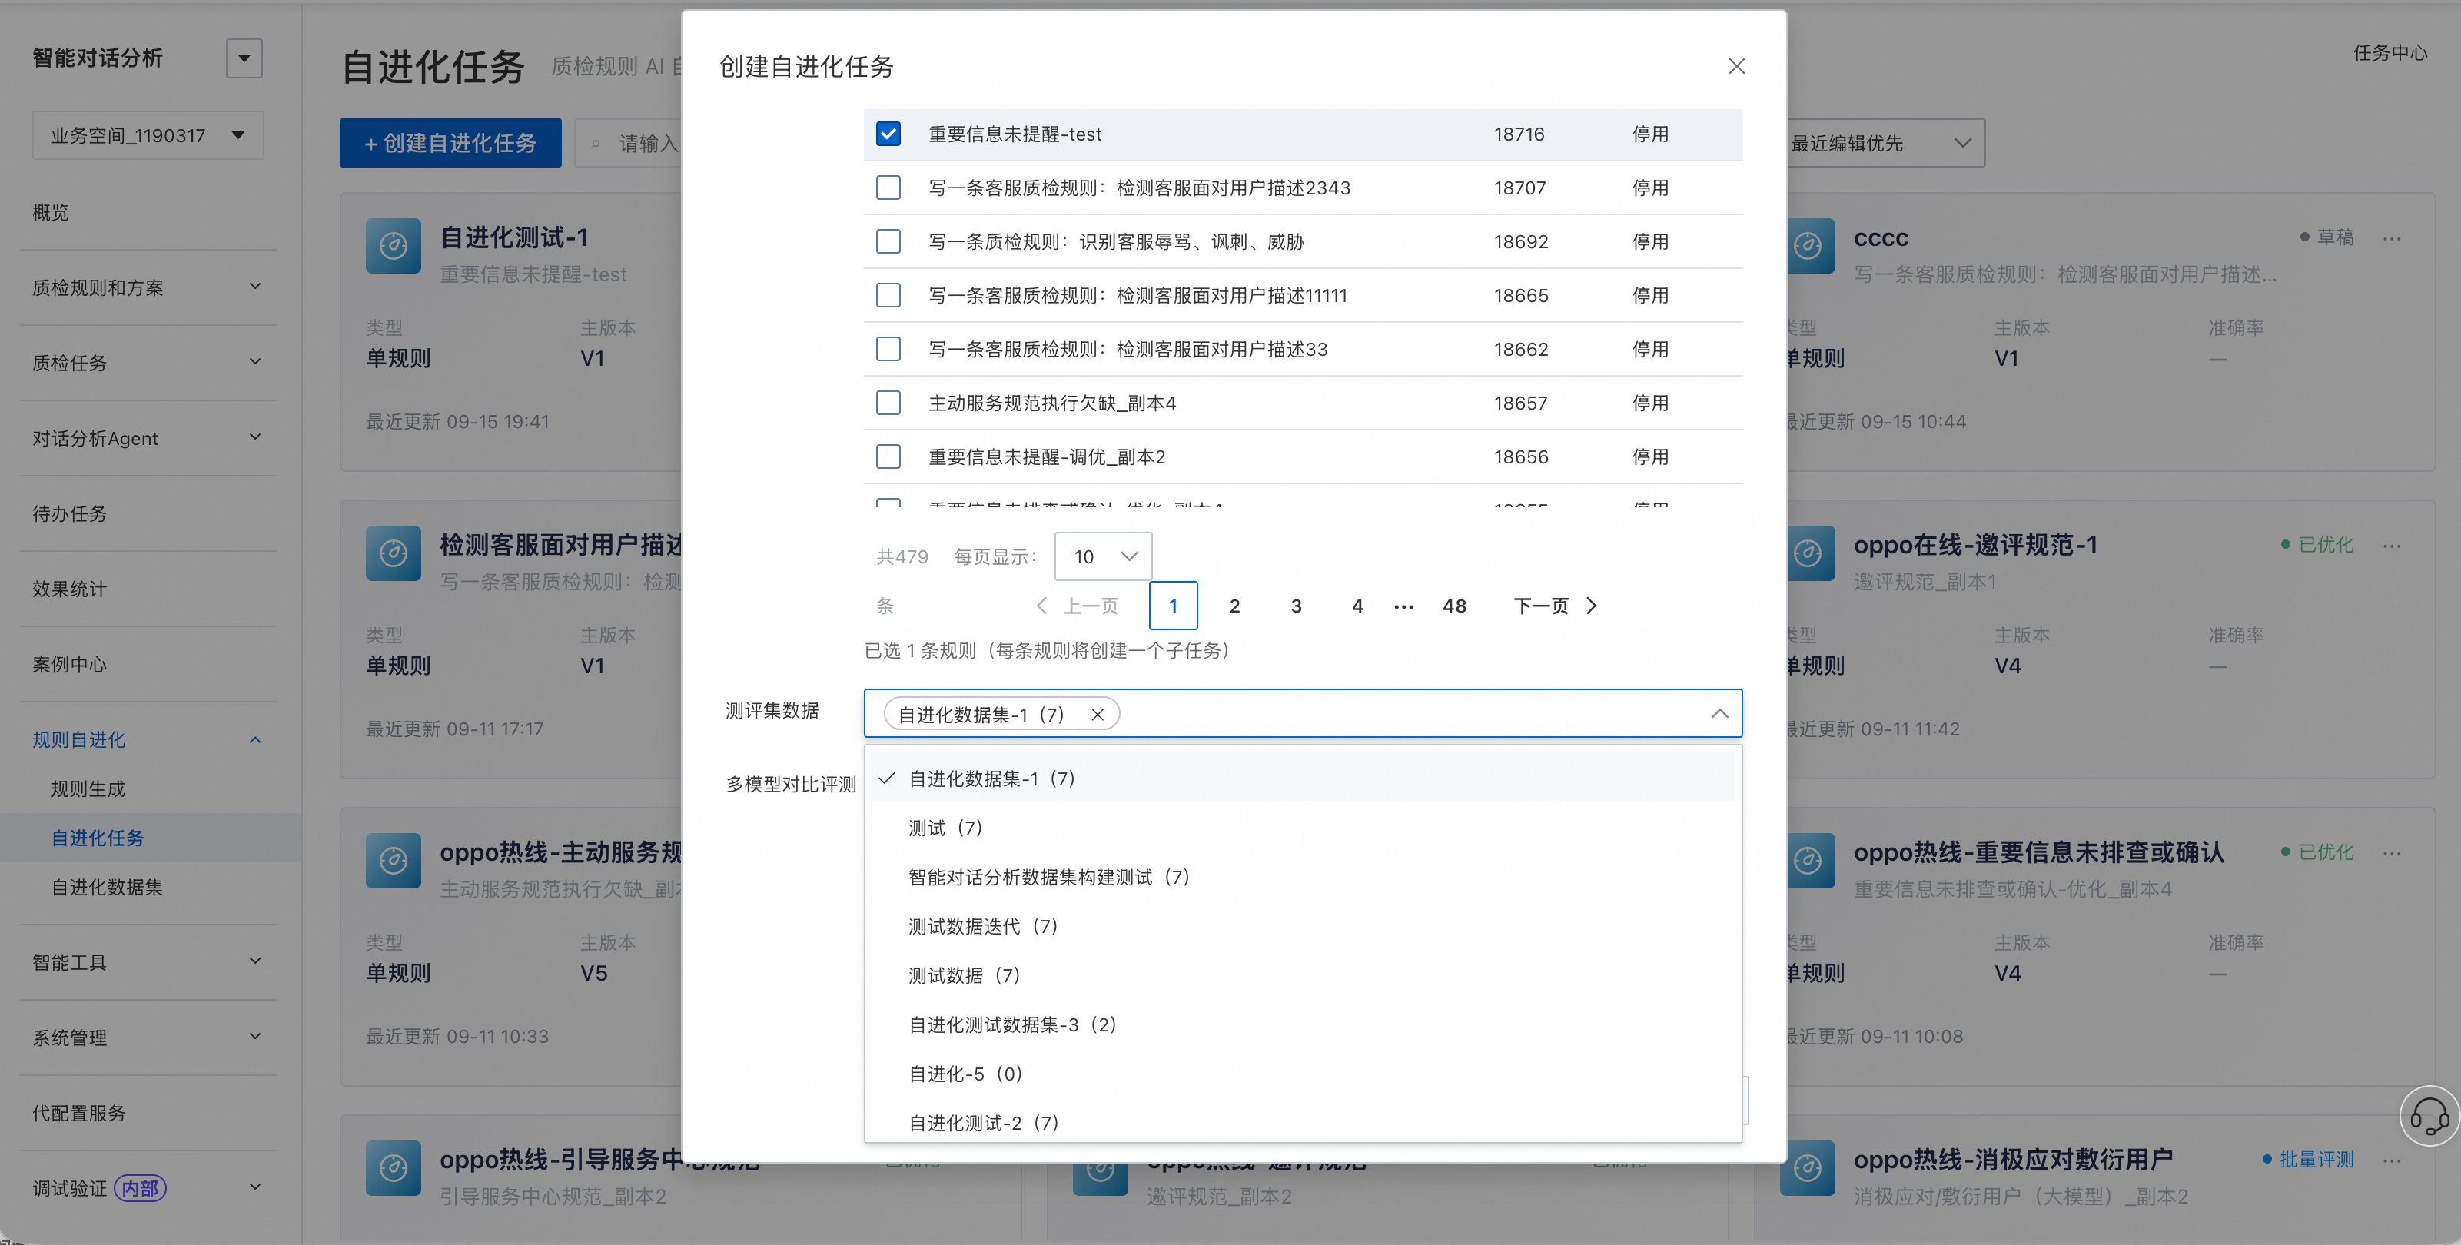The height and width of the screenshot is (1245, 2461).
Task: Check rule 检测客服面对用户描述11111
Action: pyautogui.click(x=888, y=295)
